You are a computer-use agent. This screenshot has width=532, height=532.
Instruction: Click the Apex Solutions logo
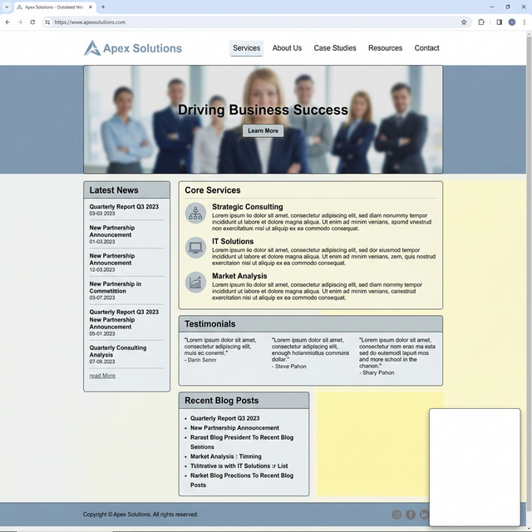coord(133,48)
